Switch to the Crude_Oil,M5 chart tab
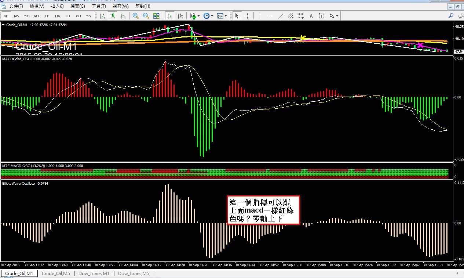464x278 pixels. (56, 274)
